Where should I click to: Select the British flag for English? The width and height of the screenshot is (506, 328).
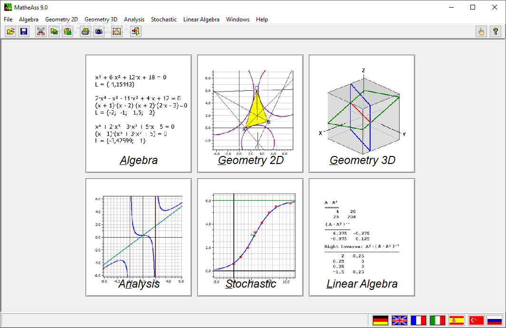400,320
